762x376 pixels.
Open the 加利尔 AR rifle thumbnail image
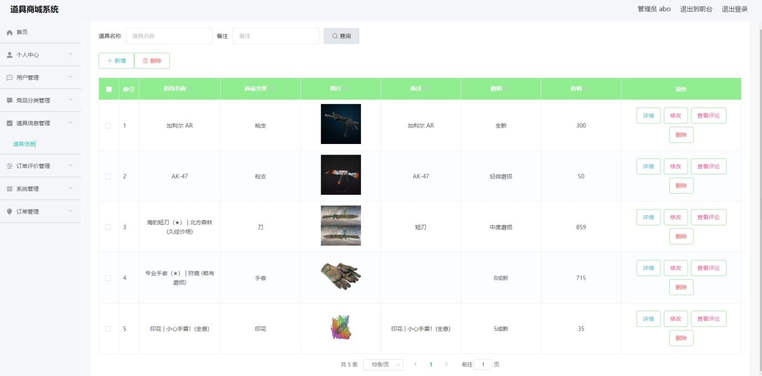tap(341, 124)
